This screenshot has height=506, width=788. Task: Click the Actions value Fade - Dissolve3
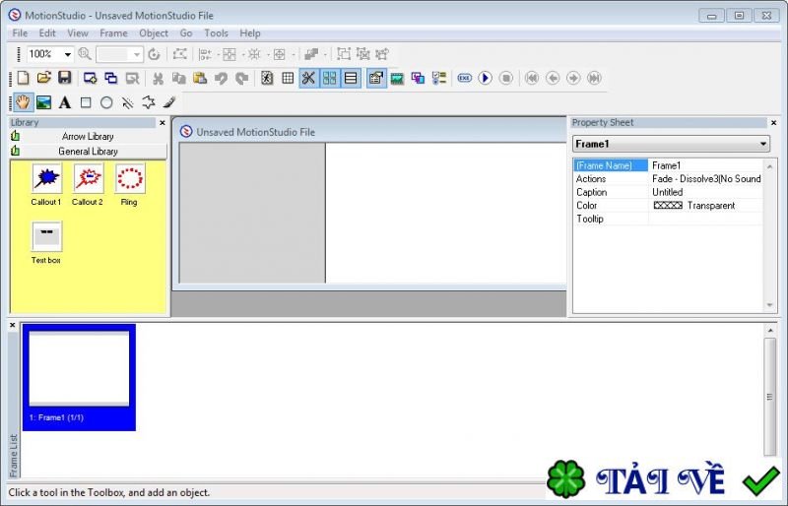click(706, 179)
